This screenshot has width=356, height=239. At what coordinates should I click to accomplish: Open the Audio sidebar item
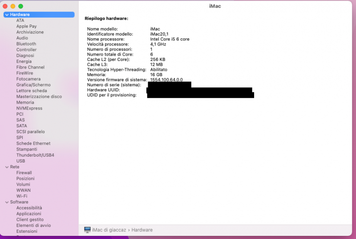[x=22, y=38]
